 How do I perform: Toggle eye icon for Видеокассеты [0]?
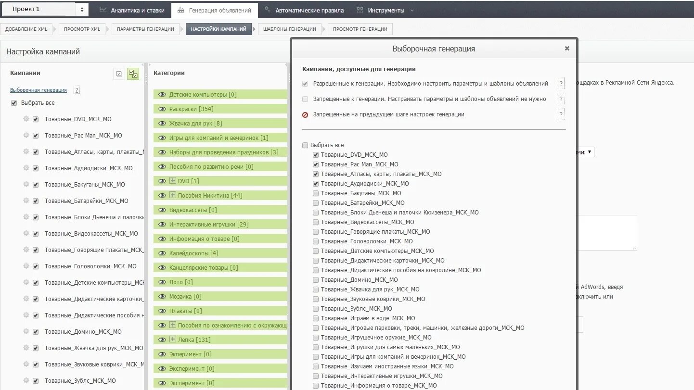(162, 210)
